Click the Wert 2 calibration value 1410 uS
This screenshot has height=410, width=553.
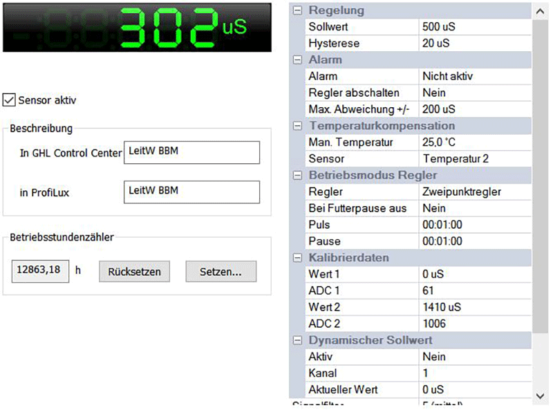pyautogui.click(x=474, y=307)
